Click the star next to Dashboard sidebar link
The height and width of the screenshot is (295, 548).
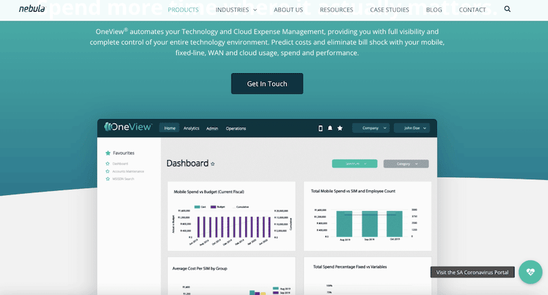(x=108, y=164)
